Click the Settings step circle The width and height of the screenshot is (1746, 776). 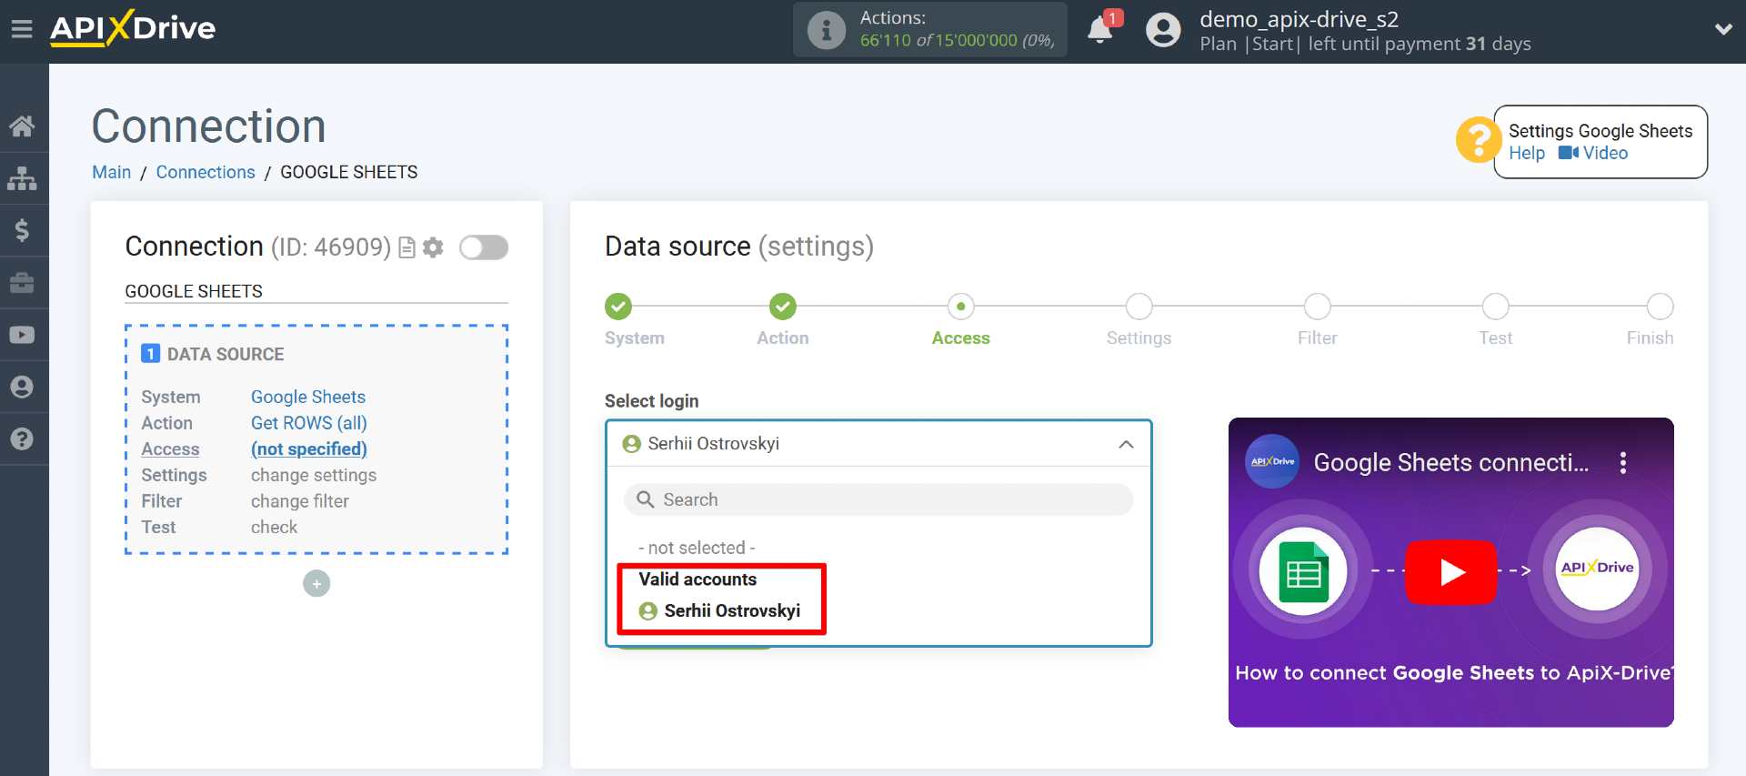point(1139,307)
